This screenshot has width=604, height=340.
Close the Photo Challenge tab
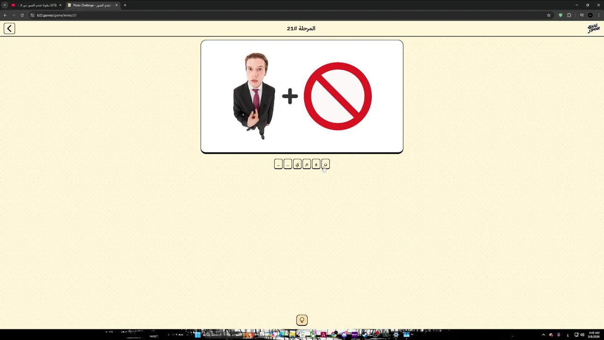(x=116, y=5)
